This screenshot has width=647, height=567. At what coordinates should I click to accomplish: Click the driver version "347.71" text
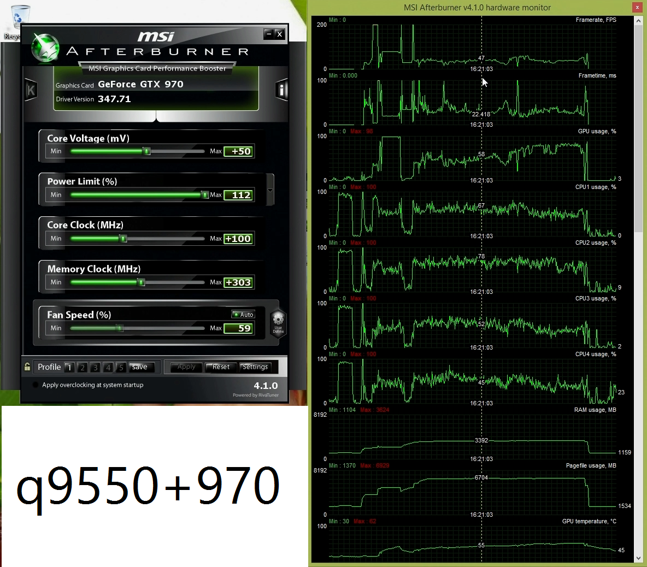[114, 99]
